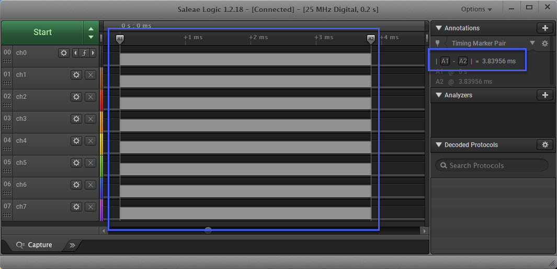Focus the Search Protocols field
Viewport: 557px width, 269px height.
pyautogui.click(x=492, y=165)
